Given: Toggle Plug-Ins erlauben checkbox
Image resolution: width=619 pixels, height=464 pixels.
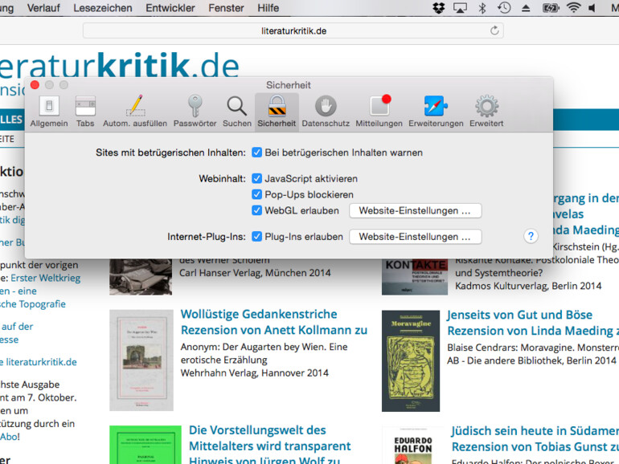Looking at the screenshot, I should click(x=257, y=237).
